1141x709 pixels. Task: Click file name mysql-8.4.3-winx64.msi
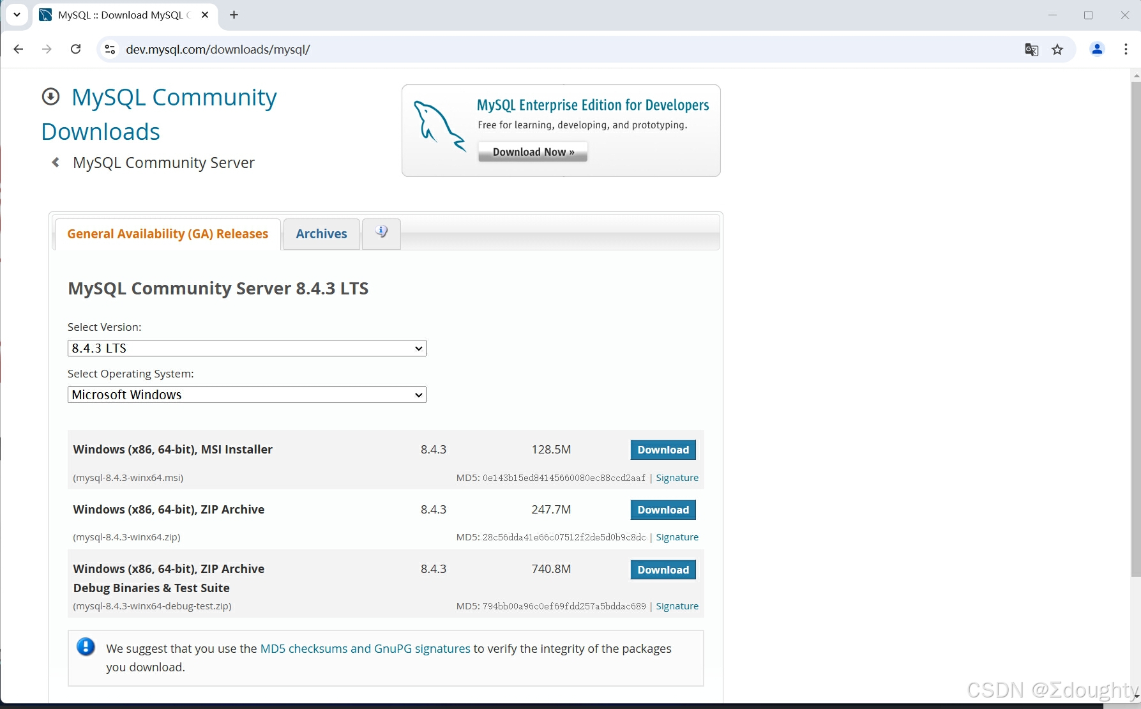pyautogui.click(x=128, y=478)
